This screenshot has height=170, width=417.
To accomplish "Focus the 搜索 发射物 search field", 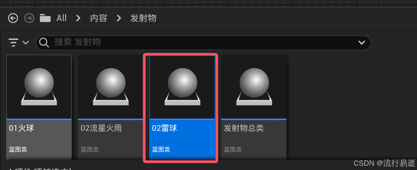I will coord(203,43).
